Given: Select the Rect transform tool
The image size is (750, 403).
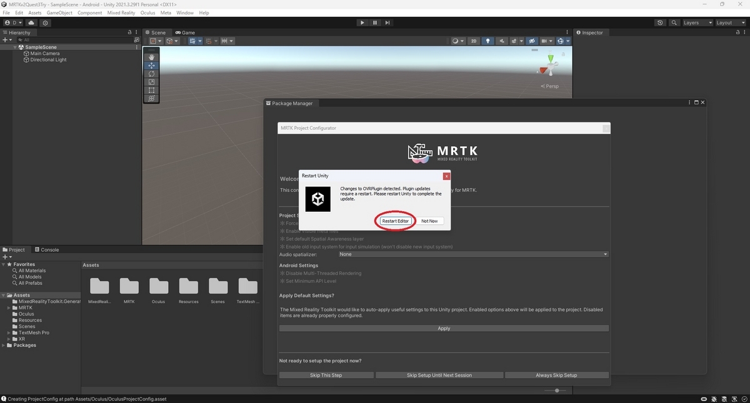Looking at the screenshot, I should click(151, 90).
